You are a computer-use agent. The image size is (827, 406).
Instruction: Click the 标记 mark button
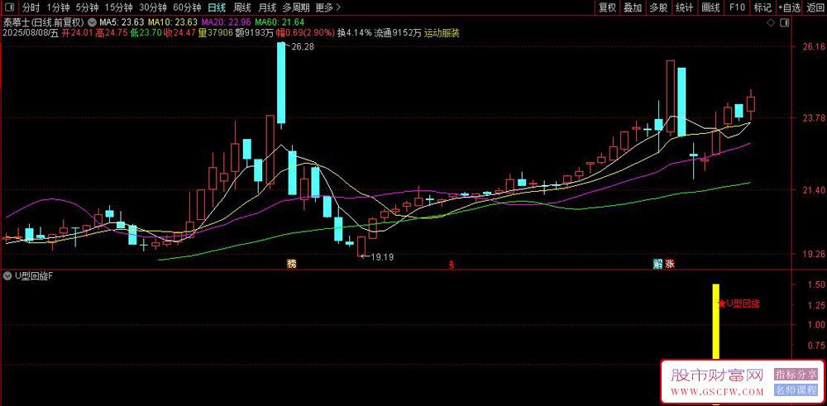pyautogui.click(x=762, y=7)
